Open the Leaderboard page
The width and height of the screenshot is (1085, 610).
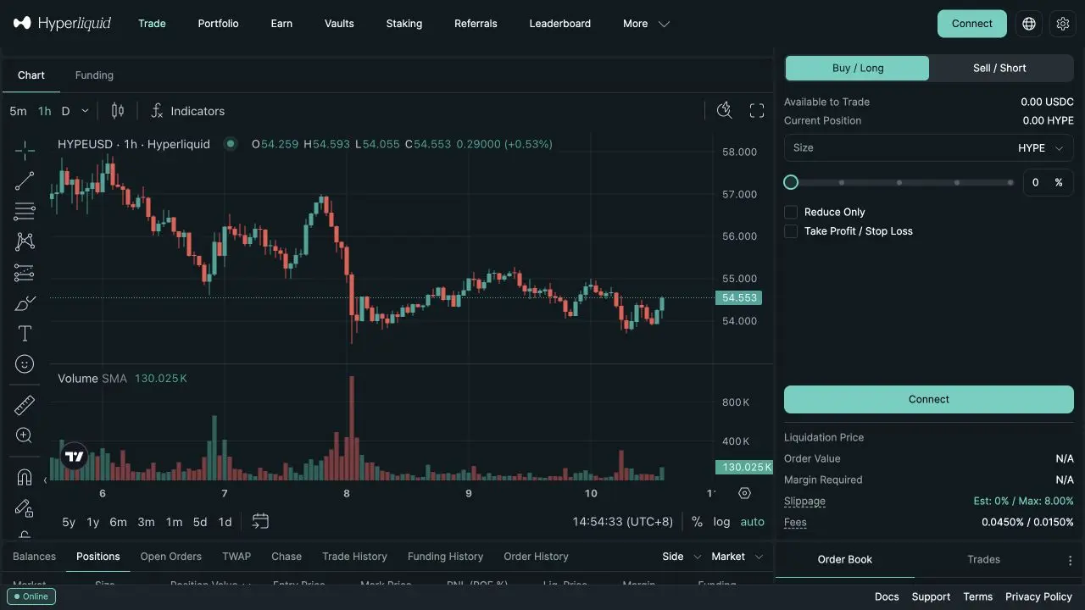pyautogui.click(x=560, y=24)
